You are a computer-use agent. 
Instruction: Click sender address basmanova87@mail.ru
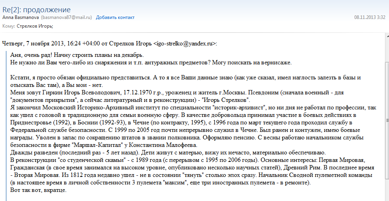(66, 17)
